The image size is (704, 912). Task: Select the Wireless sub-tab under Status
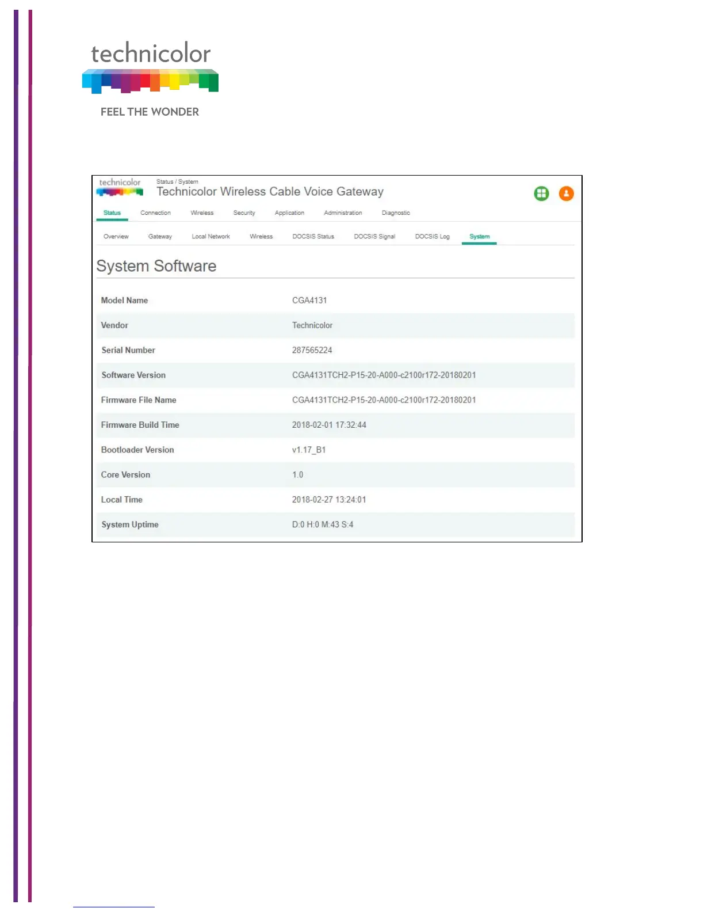(261, 237)
